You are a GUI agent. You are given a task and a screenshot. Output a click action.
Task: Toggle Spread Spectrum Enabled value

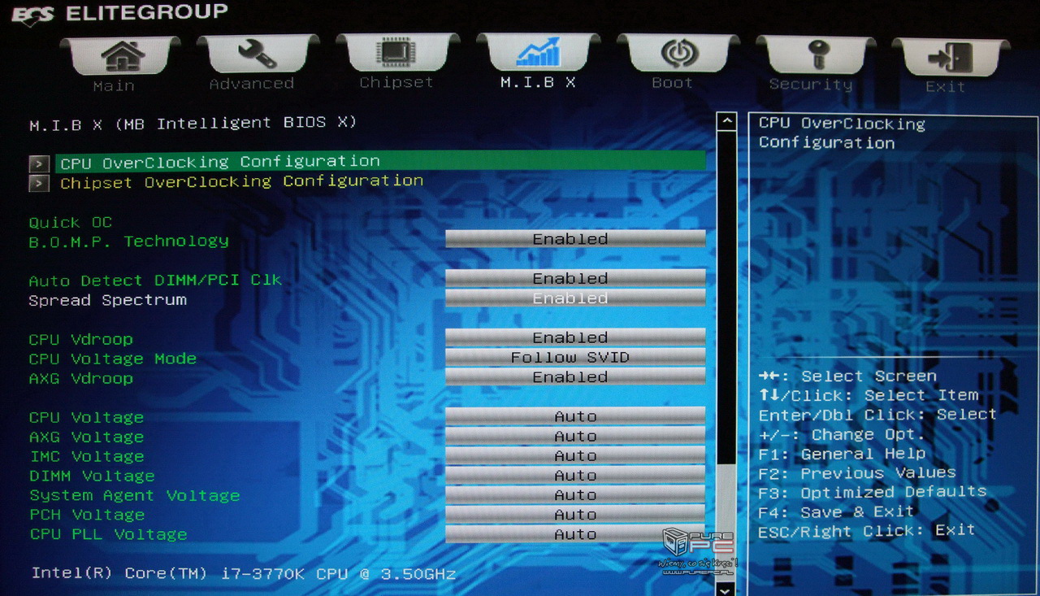point(575,298)
